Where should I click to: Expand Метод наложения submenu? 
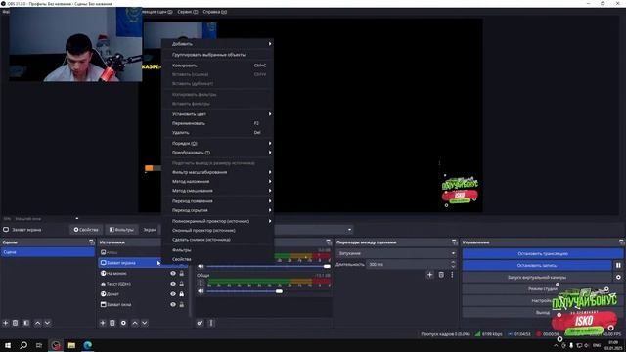tap(217, 182)
